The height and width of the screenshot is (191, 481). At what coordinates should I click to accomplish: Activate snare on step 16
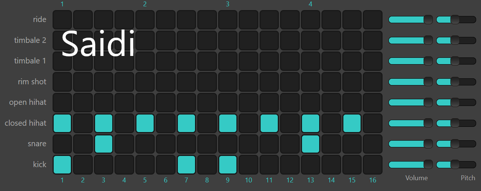click(372, 144)
